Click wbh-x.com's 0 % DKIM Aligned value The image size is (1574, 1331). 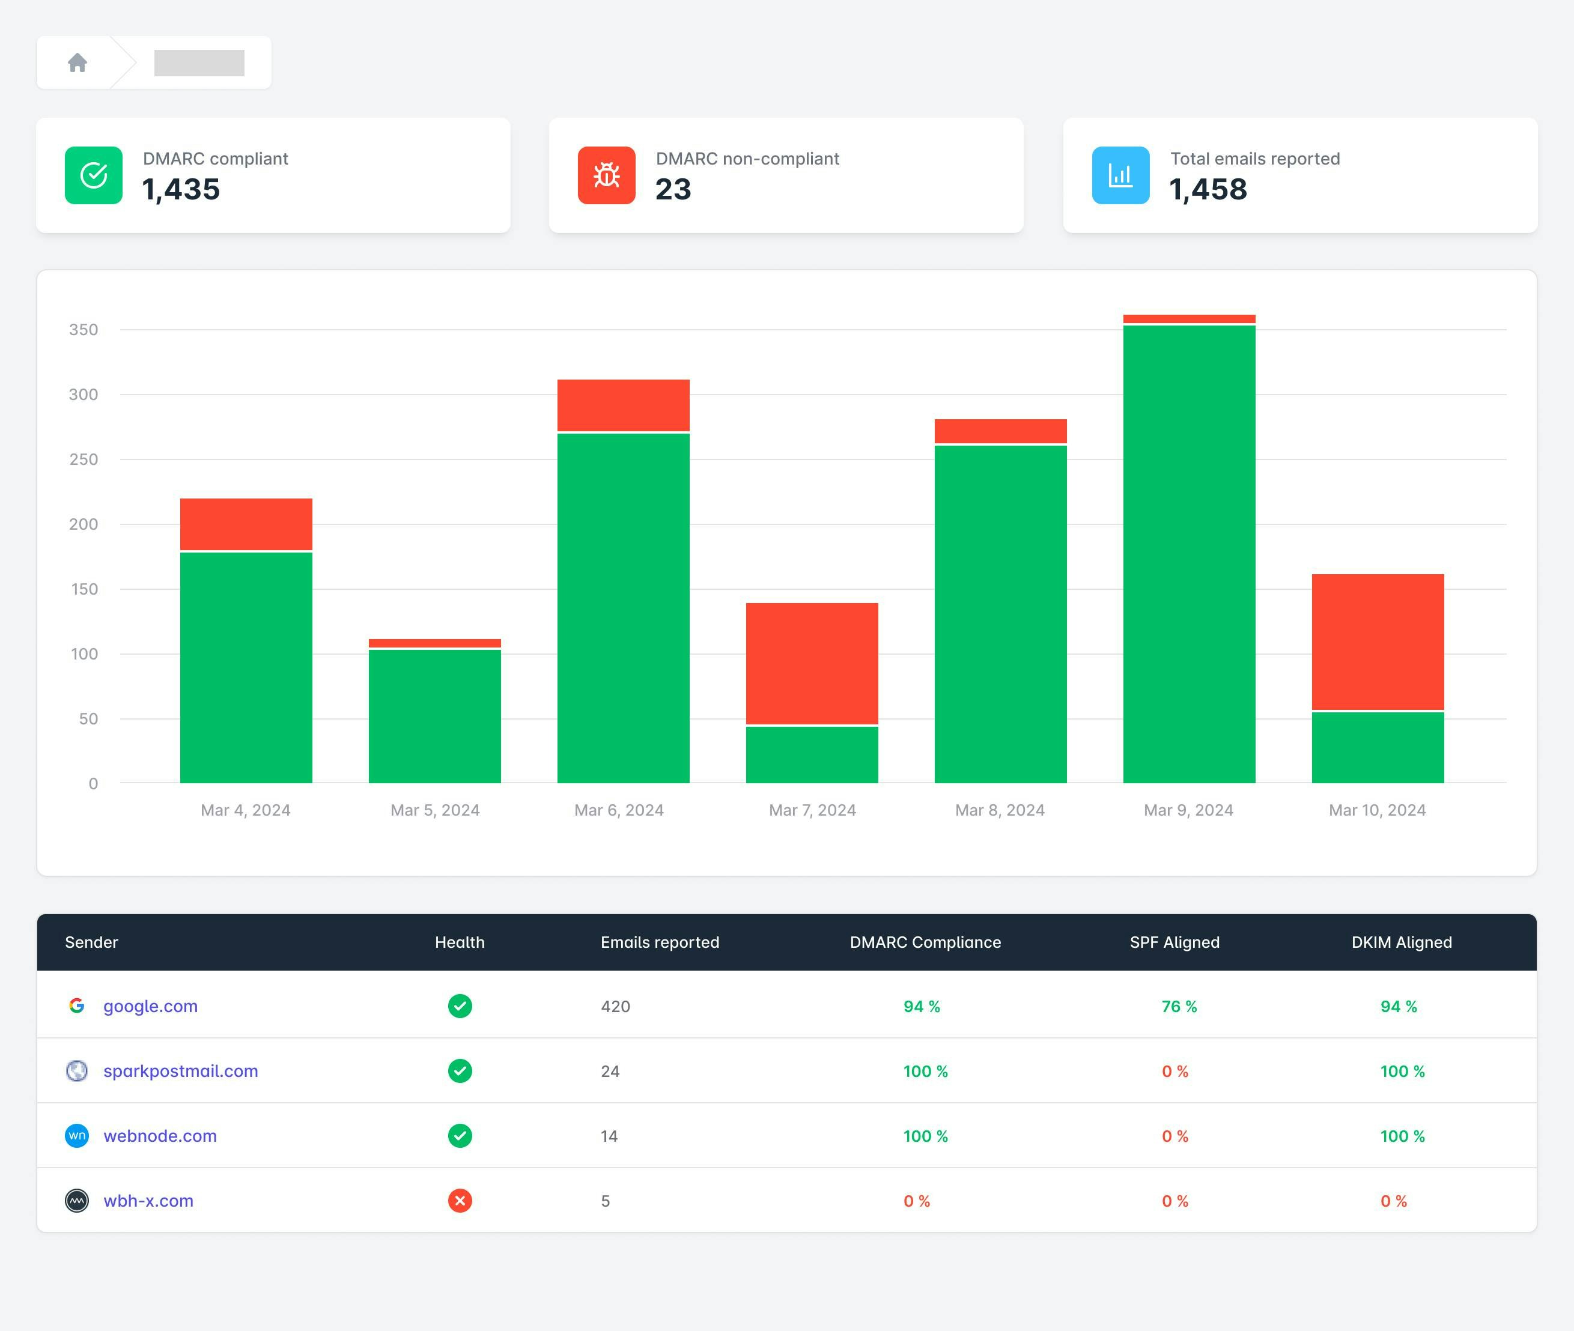(x=1394, y=1201)
